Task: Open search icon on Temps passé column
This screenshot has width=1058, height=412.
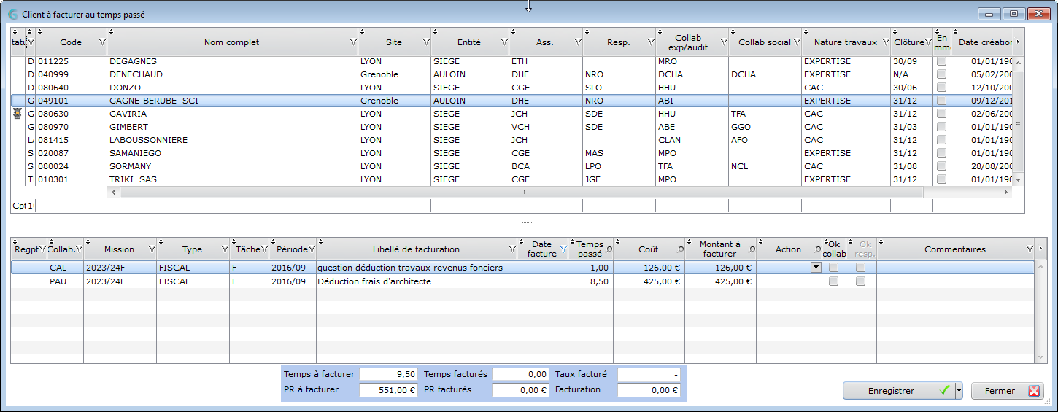Action: pyautogui.click(x=609, y=249)
